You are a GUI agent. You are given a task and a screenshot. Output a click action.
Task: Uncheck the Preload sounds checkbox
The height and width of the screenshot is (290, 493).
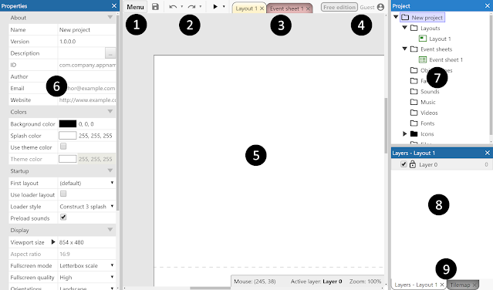point(63,217)
